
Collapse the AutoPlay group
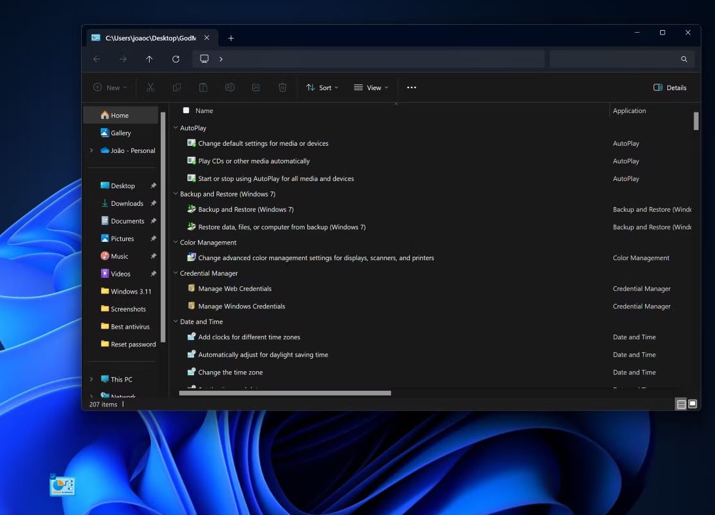pos(175,128)
